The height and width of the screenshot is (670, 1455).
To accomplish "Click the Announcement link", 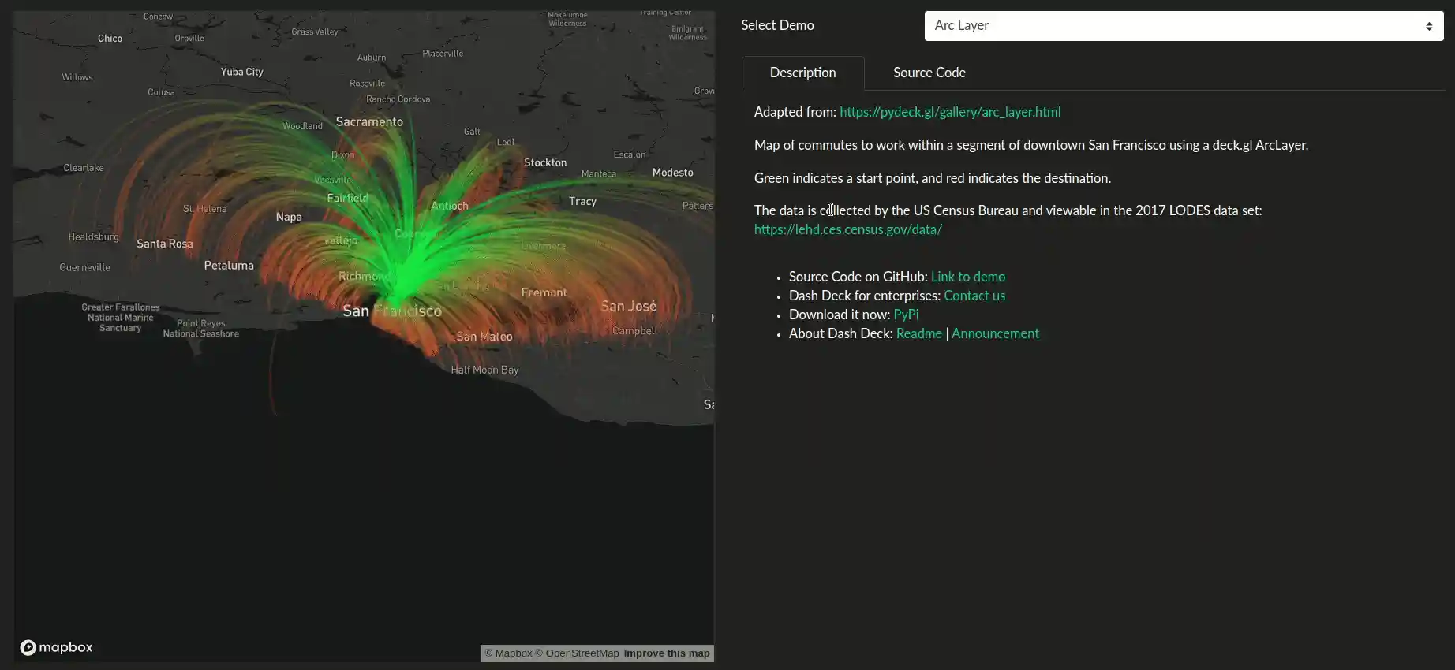I will point(994,333).
